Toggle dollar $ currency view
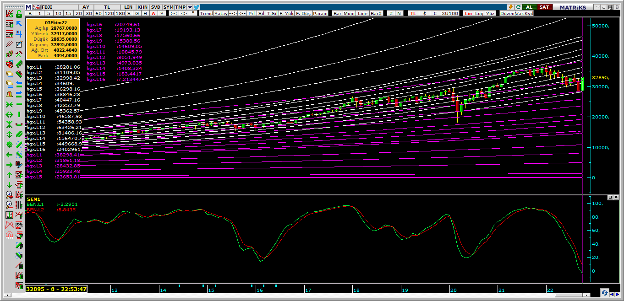Screen dimensions: 624x301 (x=424, y=13)
